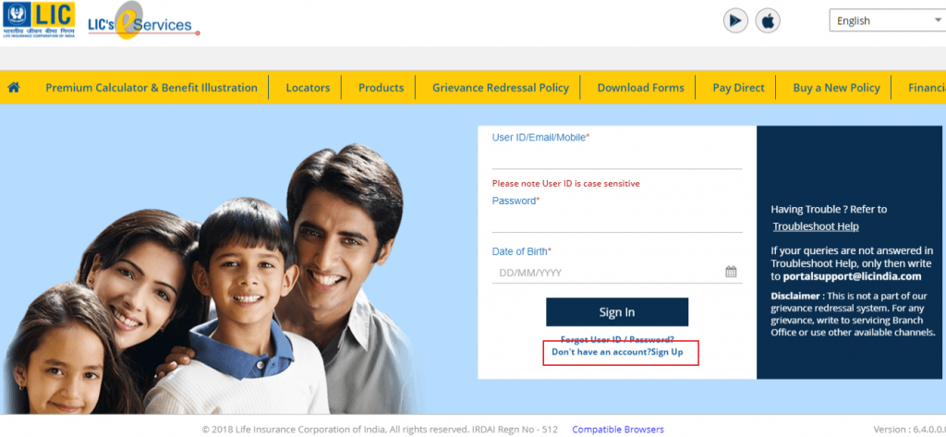This screenshot has width=946, height=437.
Task: Open the Google Play store icon
Action: click(735, 21)
